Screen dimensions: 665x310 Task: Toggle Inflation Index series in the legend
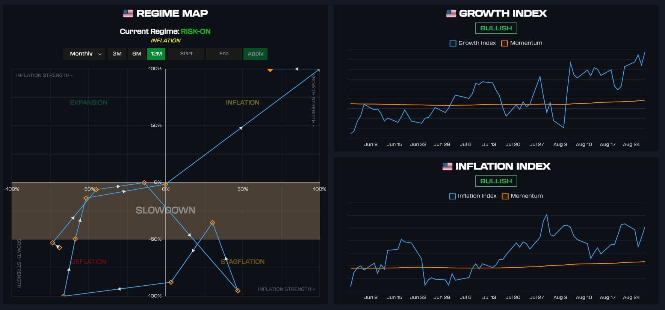tap(473, 196)
